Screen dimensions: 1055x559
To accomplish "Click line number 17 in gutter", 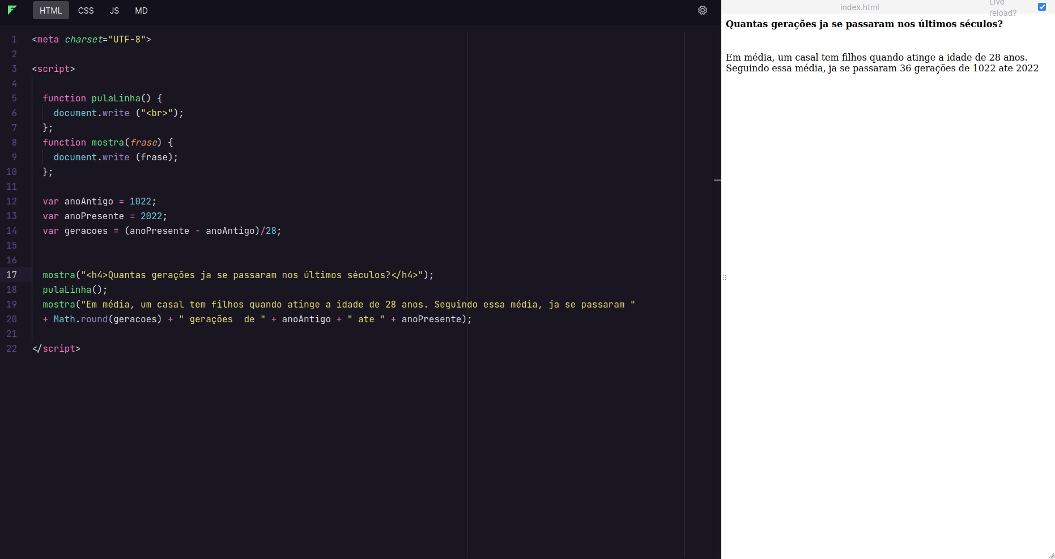I will coord(12,275).
